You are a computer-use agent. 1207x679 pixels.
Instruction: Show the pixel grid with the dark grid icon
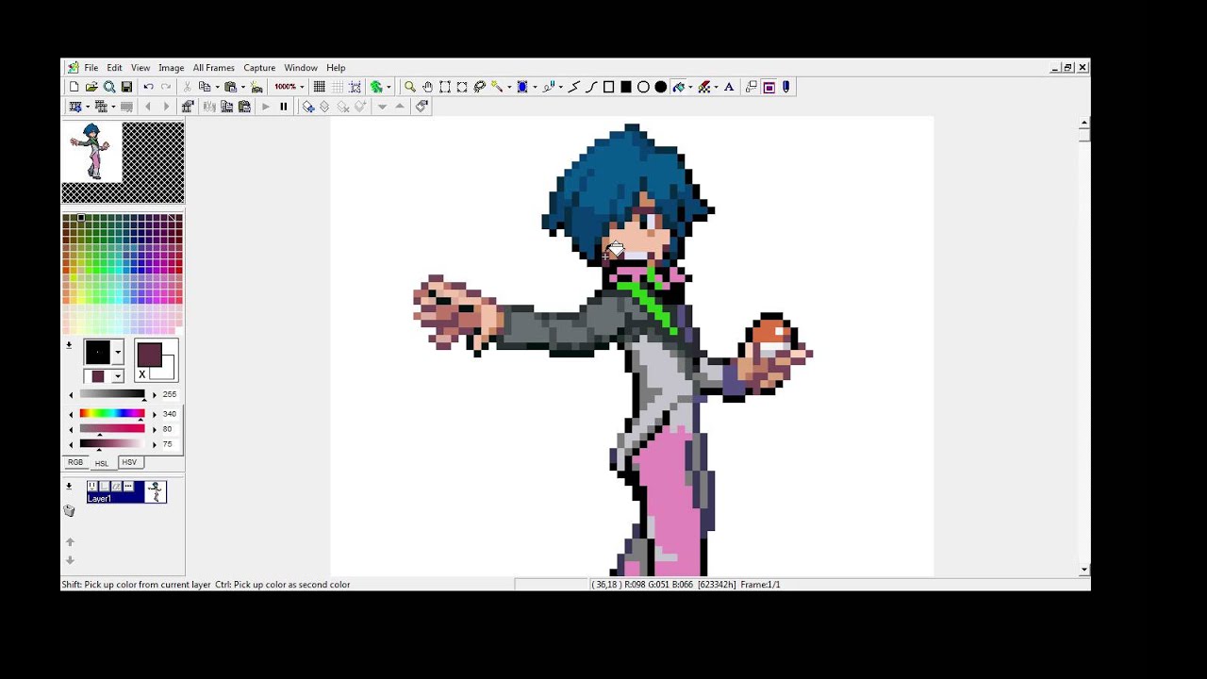(319, 87)
